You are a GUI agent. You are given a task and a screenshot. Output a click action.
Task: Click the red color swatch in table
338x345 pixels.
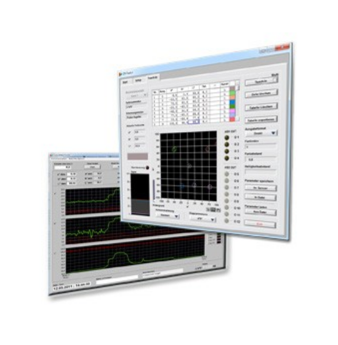pyautogui.click(x=232, y=119)
